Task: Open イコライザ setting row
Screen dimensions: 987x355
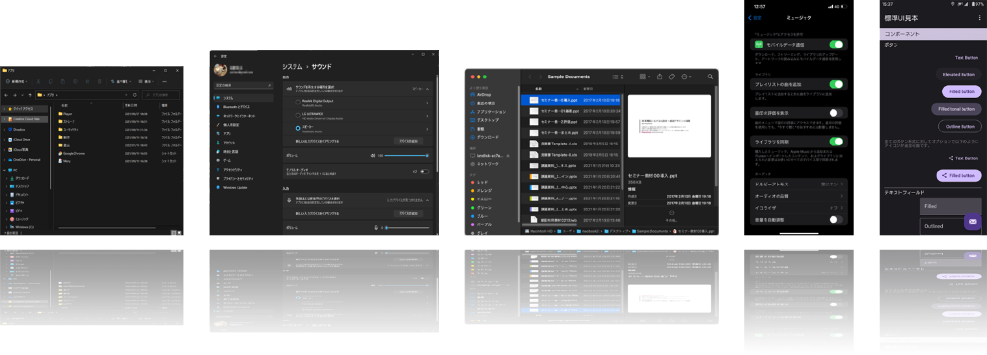Action: click(798, 208)
